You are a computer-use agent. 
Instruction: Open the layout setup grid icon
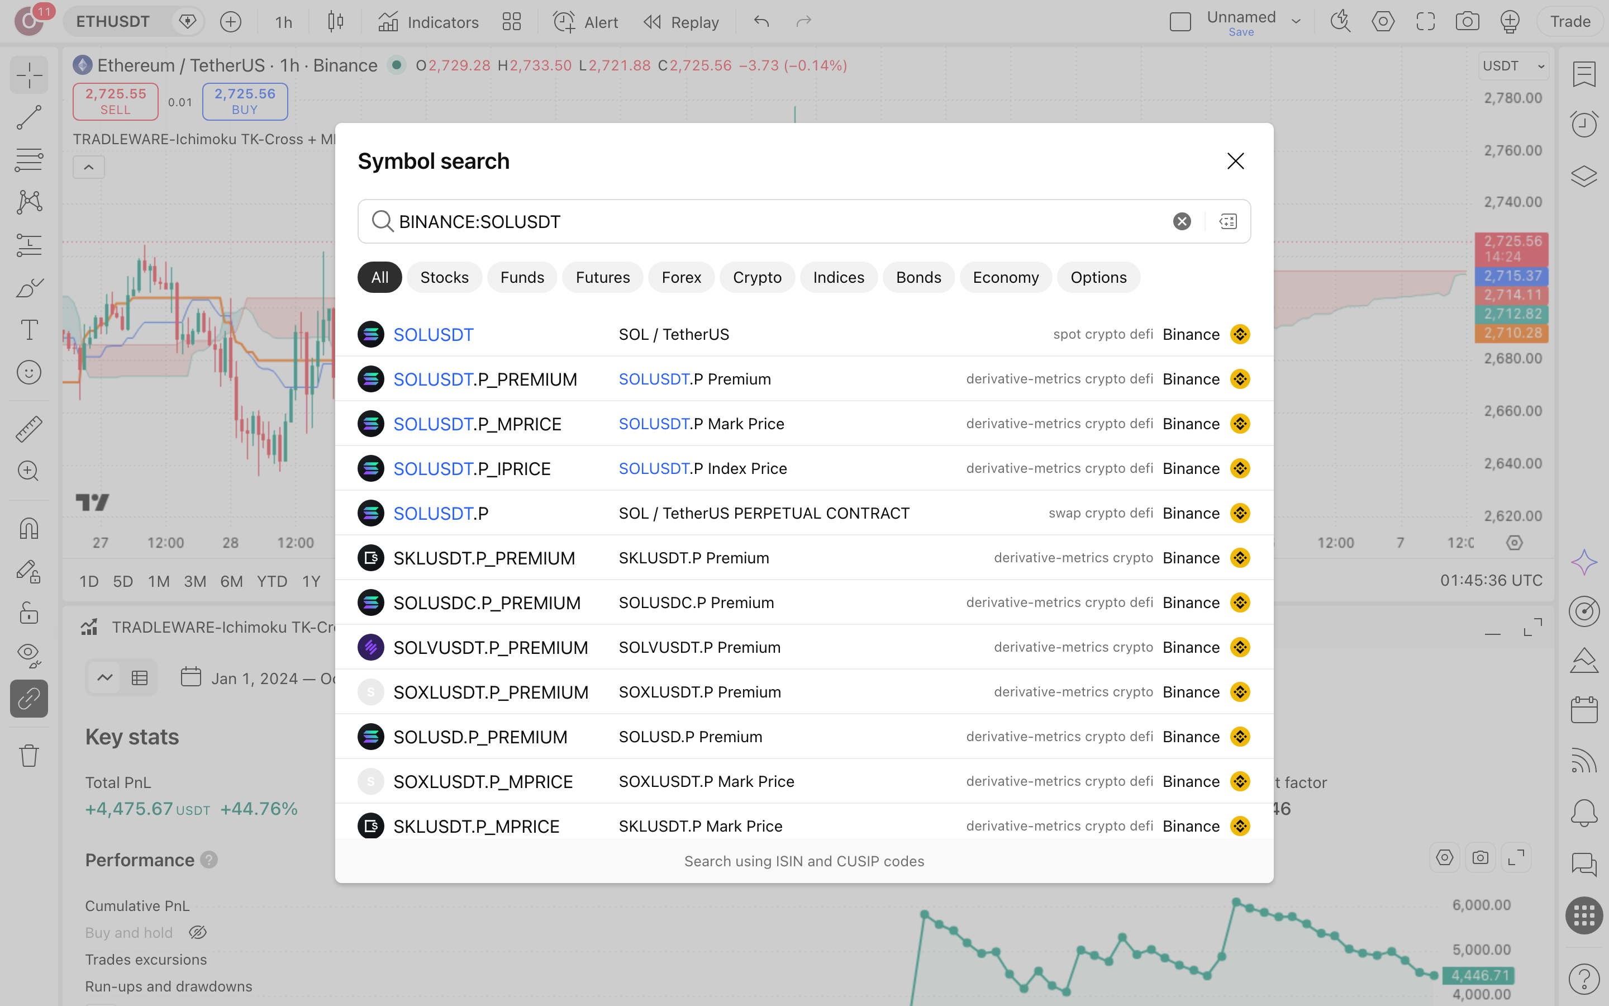click(511, 22)
